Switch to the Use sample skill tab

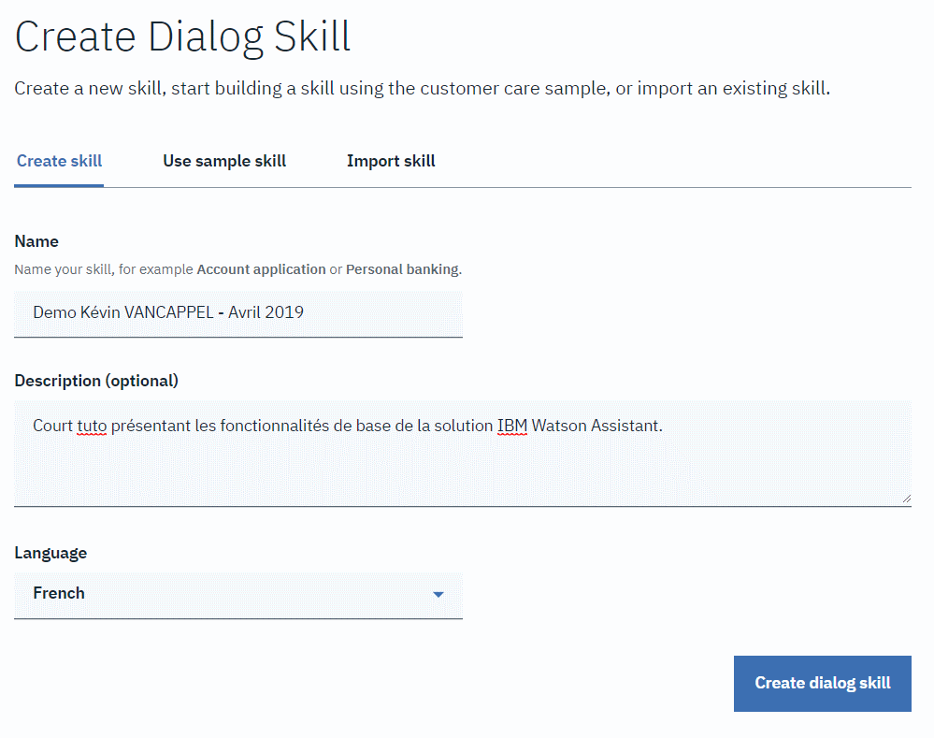point(223,161)
